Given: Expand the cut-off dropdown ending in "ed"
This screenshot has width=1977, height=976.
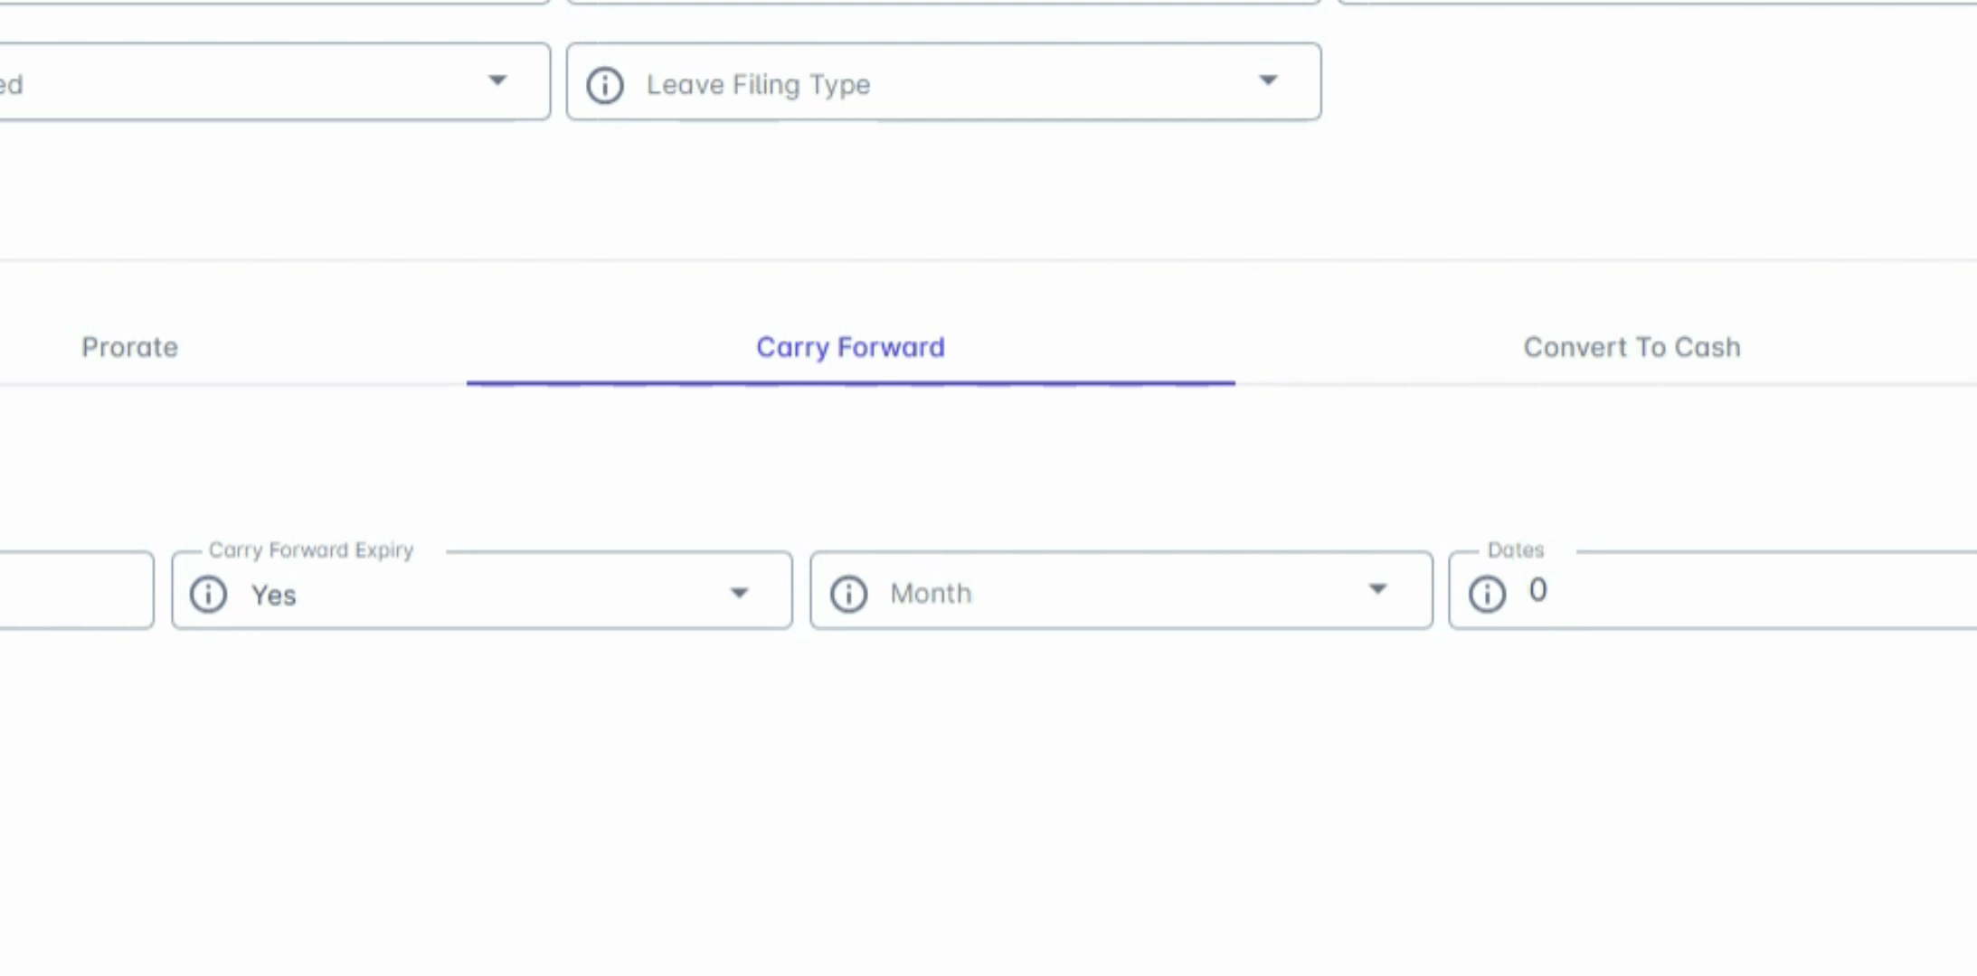Looking at the screenshot, I should (497, 81).
